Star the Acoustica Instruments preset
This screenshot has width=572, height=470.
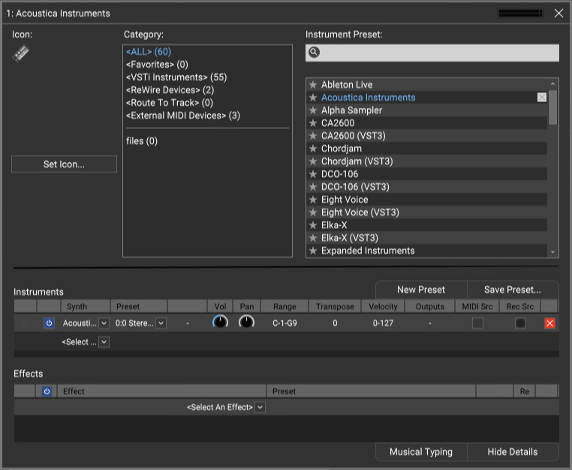pos(312,98)
